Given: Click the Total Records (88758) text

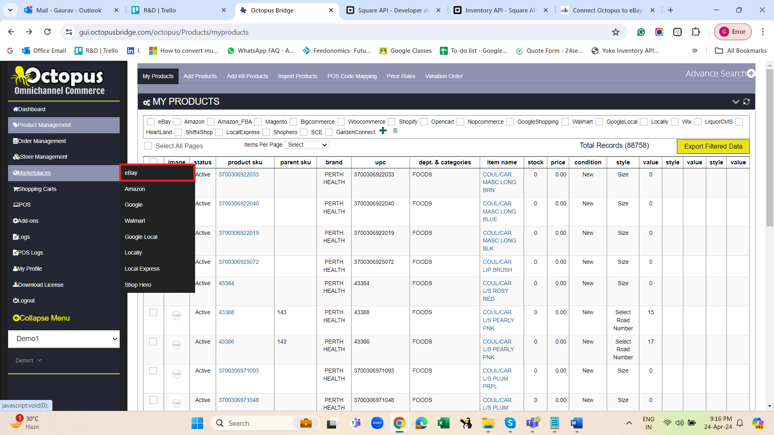Looking at the screenshot, I should click(614, 146).
